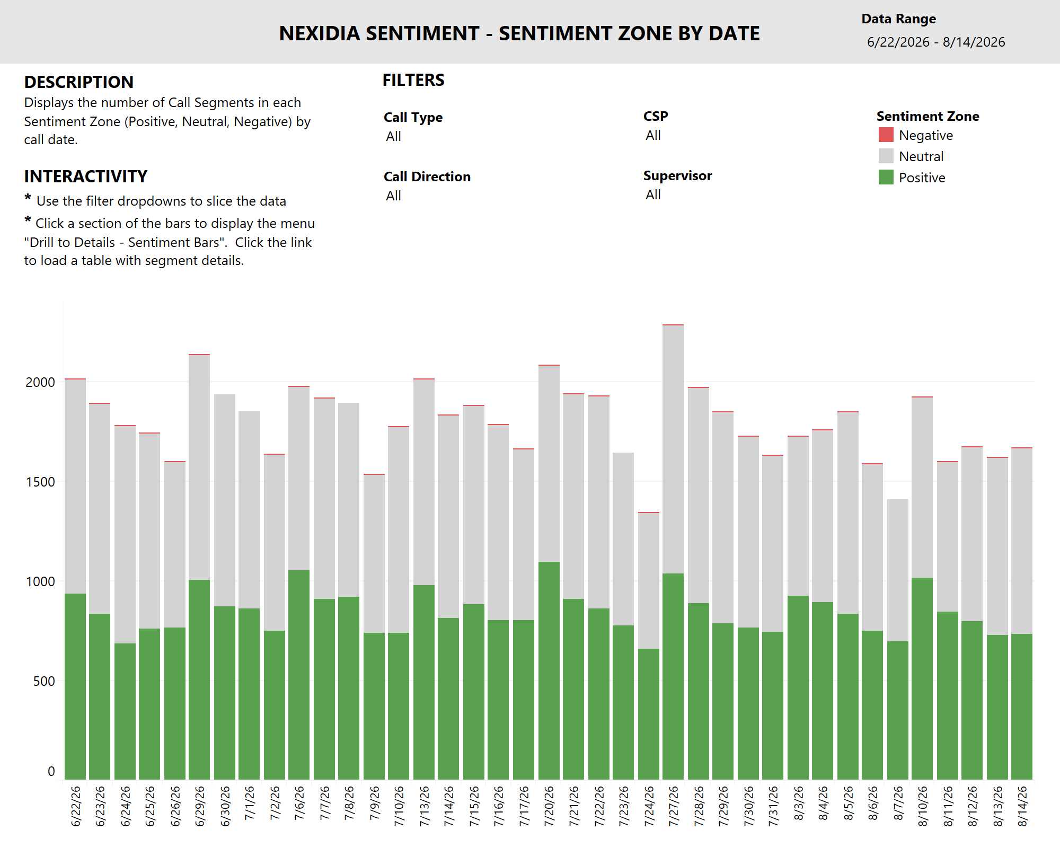Click the 7/27/26 axis date label

[674, 806]
